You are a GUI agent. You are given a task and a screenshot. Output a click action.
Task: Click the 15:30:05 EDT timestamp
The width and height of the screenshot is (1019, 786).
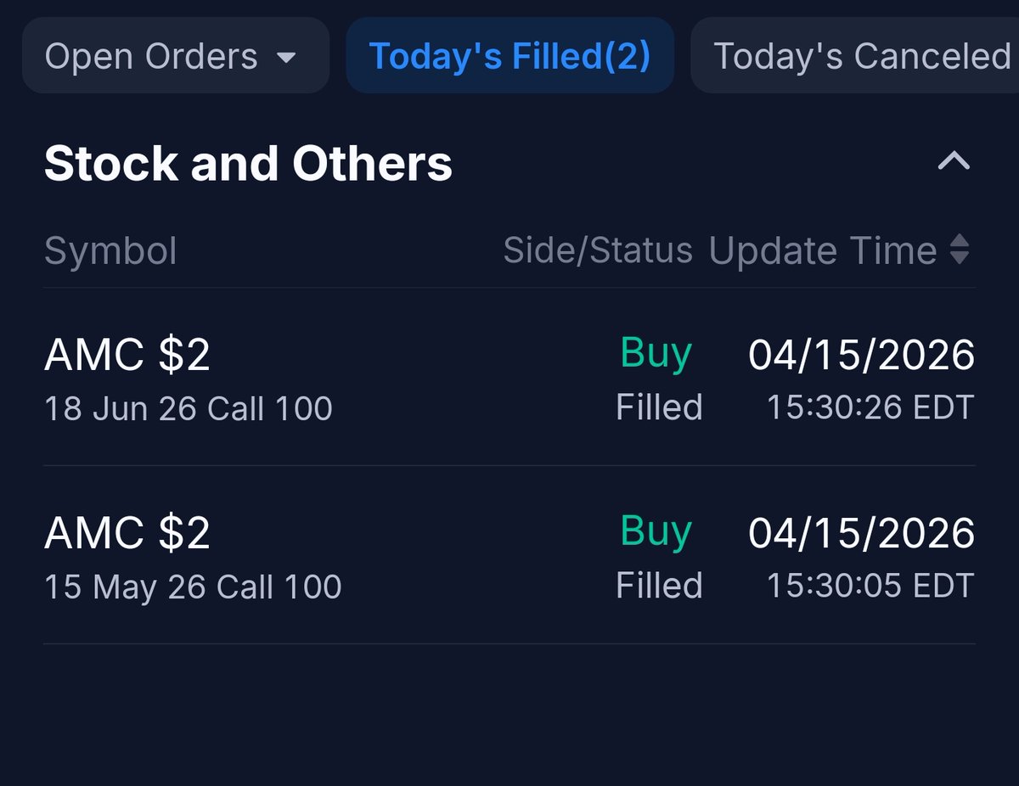[870, 586]
